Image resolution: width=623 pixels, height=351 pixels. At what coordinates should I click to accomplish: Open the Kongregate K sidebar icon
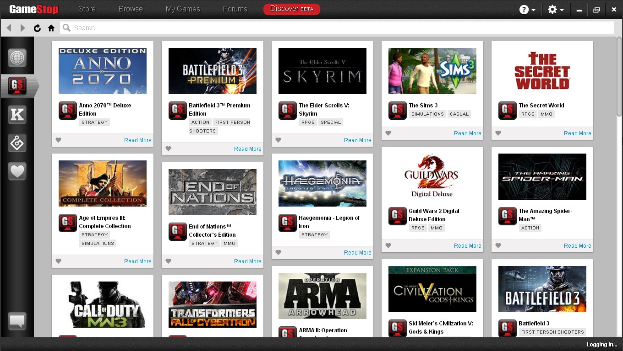(17, 115)
